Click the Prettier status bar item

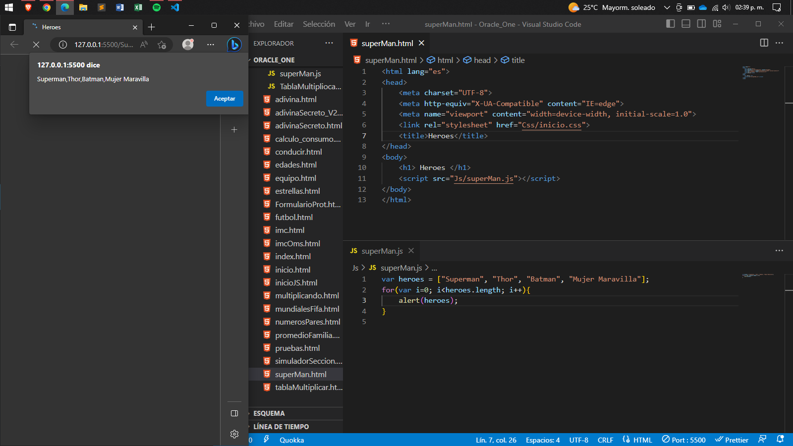(732, 440)
